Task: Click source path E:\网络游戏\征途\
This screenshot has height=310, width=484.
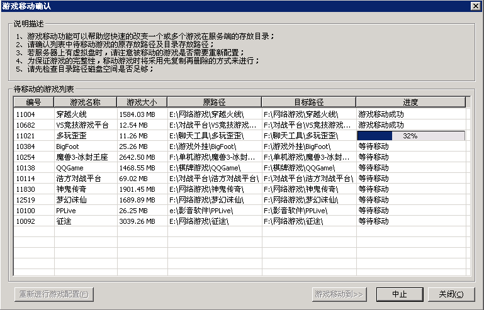Action: (199, 221)
